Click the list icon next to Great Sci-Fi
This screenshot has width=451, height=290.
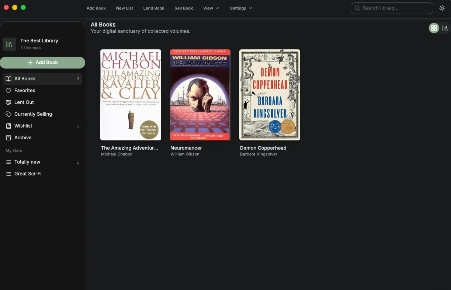pyautogui.click(x=8, y=174)
